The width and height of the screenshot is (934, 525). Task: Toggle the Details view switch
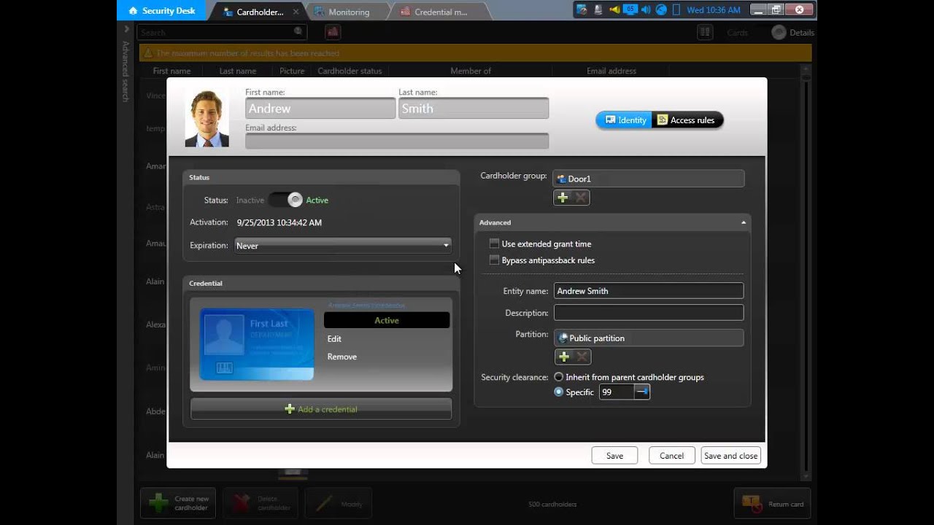coord(779,32)
